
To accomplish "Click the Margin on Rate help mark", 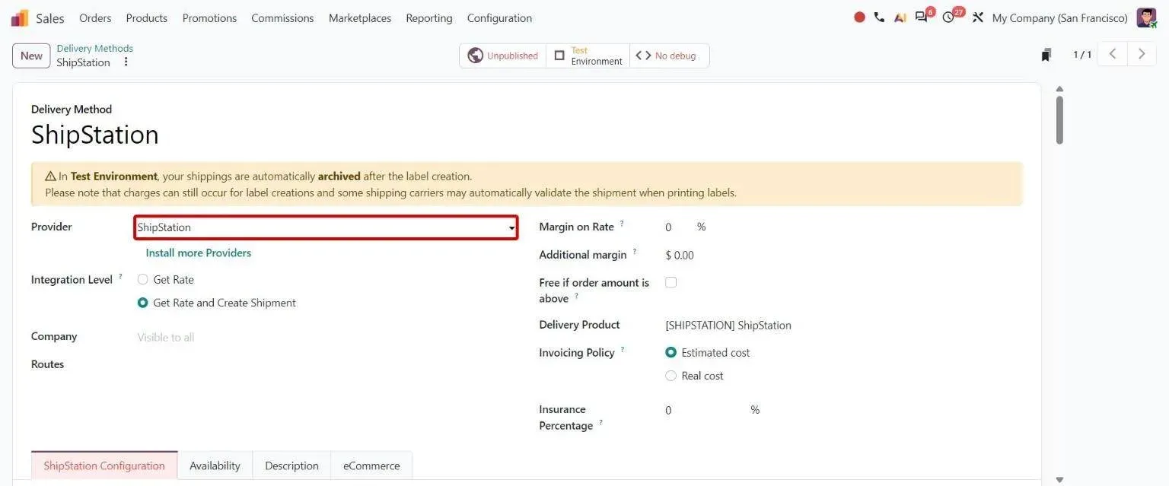I will pyautogui.click(x=622, y=224).
